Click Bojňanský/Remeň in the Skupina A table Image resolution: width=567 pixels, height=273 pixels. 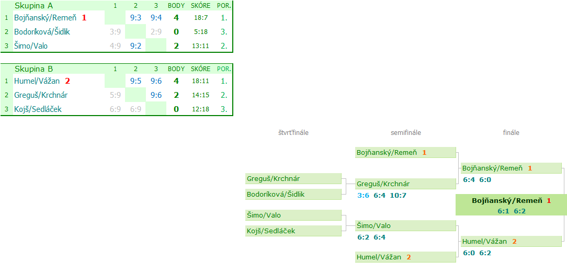point(44,18)
